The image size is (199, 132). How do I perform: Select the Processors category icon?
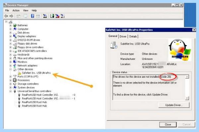click(15, 80)
